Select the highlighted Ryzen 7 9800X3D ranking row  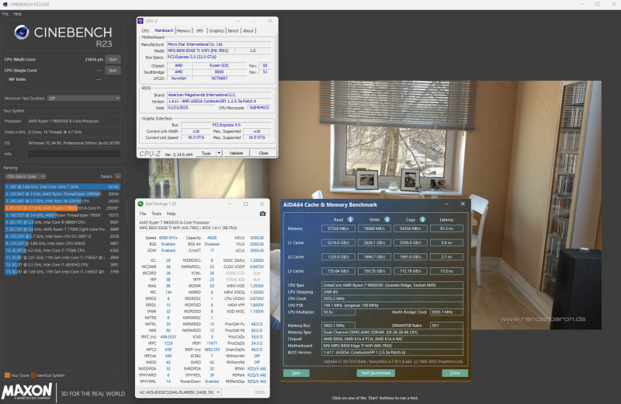pos(63,208)
